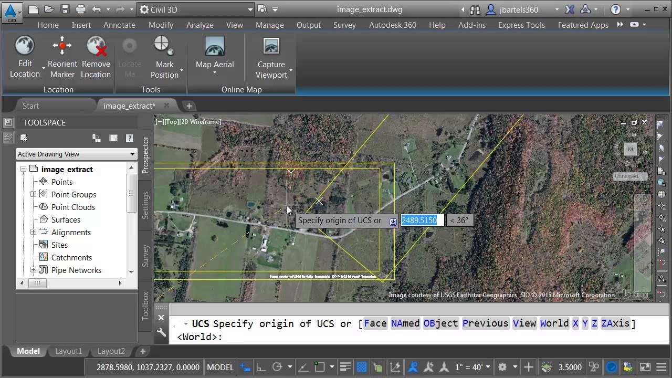Click the Help question mark icon
The width and height of the screenshot is (672, 378).
pyautogui.click(x=616, y=9)
